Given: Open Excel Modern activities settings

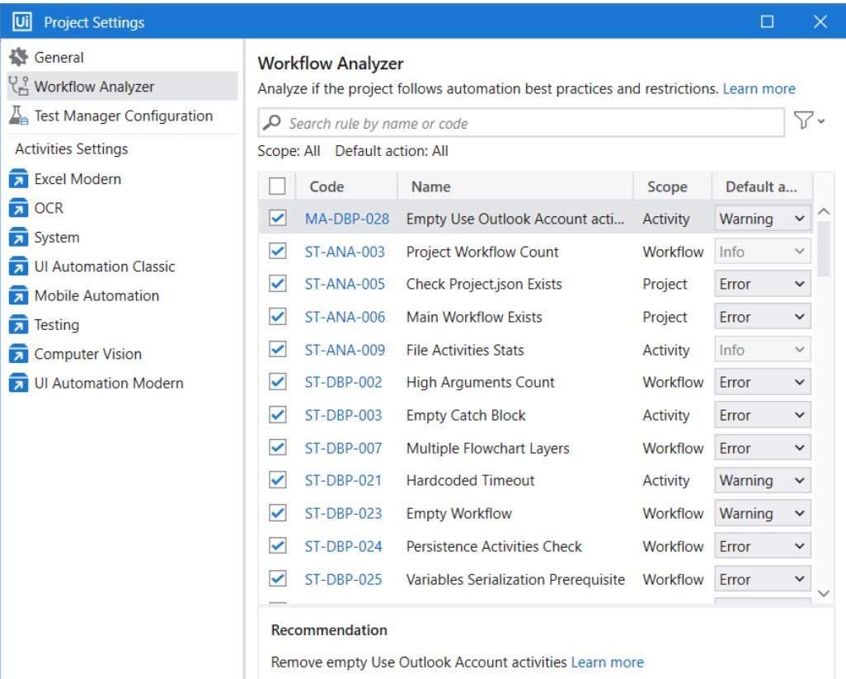Looking at the screenshot, I should pyautogui.click(x=122, y=179).
